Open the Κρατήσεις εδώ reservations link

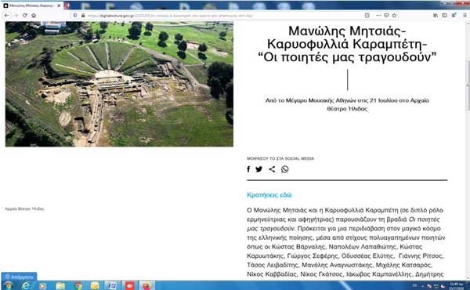pyautogui.click(x=269, y=195)
